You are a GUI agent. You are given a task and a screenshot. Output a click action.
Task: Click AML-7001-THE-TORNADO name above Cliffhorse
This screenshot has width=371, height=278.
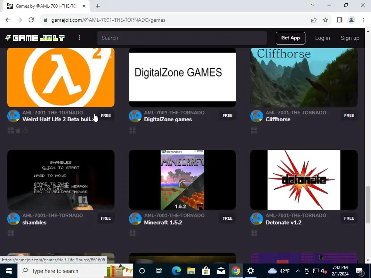(x=296, y=113)
